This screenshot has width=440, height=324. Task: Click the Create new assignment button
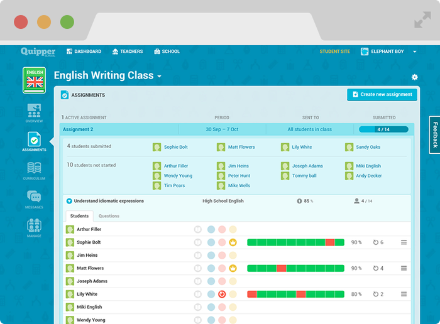point(382,95)
